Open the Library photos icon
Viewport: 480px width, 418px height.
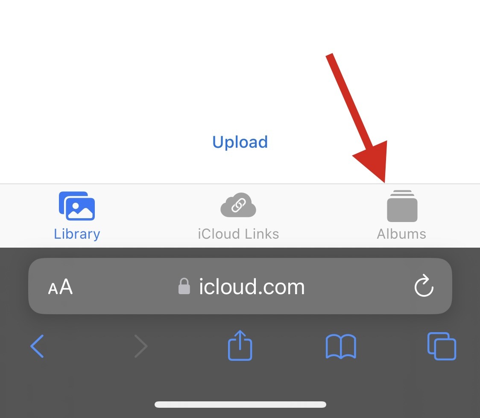77,206
